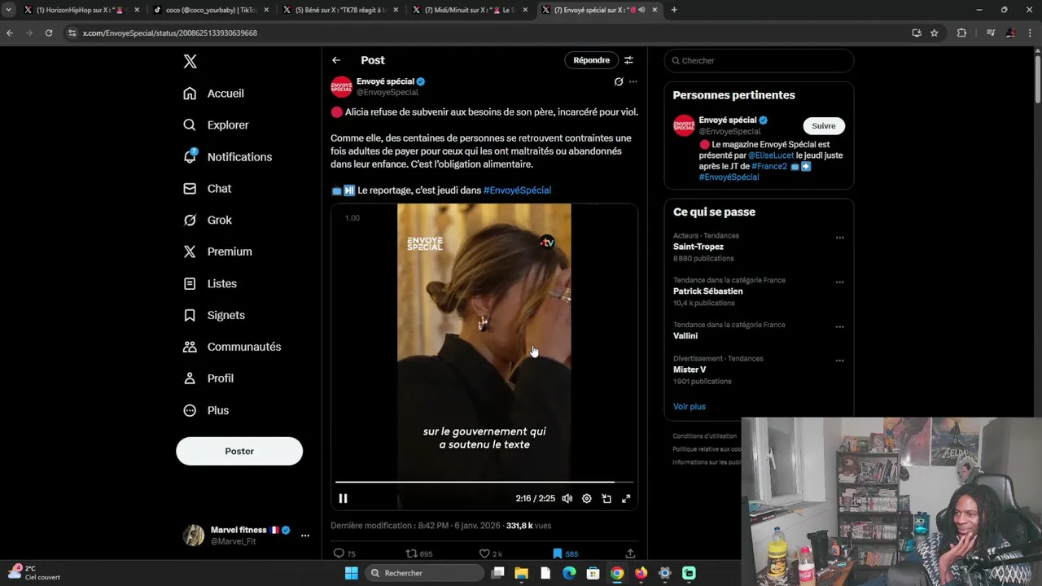Bookmark this page with the star
1042x586 pixels.
pyautogui.click(x=935, y=33)
